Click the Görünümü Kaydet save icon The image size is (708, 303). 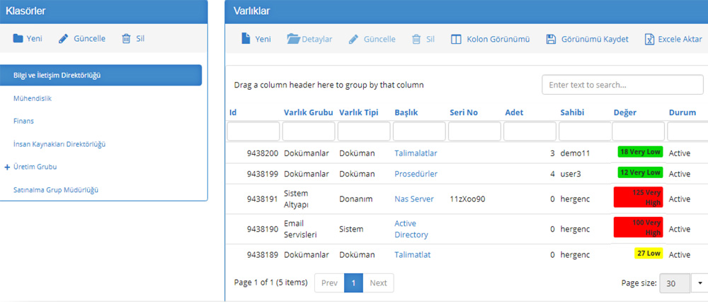[x=551, y=39]
